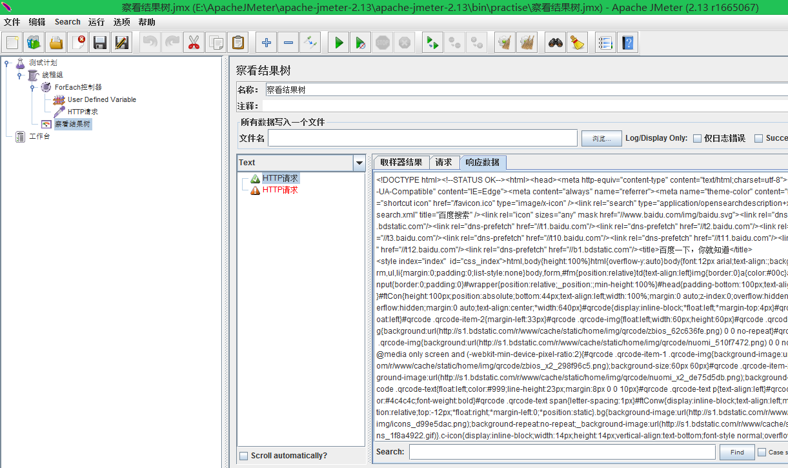Select 工作台 node in tree
Viewport: 788px width, 468px height.
[x=39, y=136]
